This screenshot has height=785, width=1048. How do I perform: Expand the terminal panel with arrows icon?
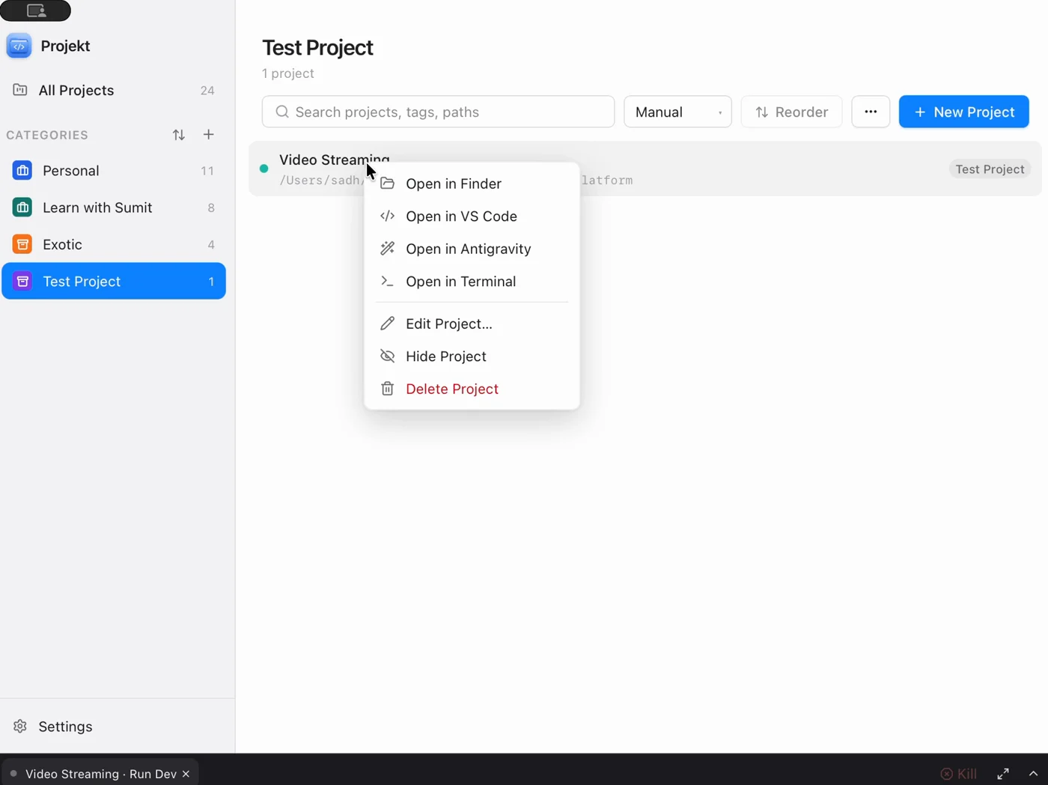1003,774
